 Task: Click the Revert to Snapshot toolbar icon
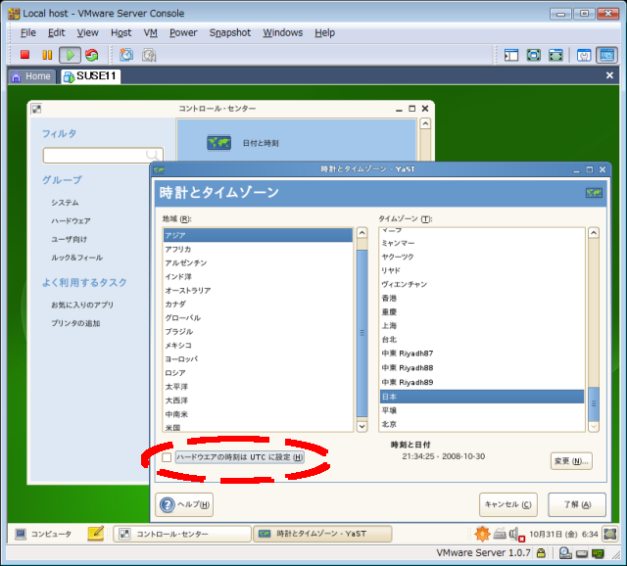(x=149, y=55)
